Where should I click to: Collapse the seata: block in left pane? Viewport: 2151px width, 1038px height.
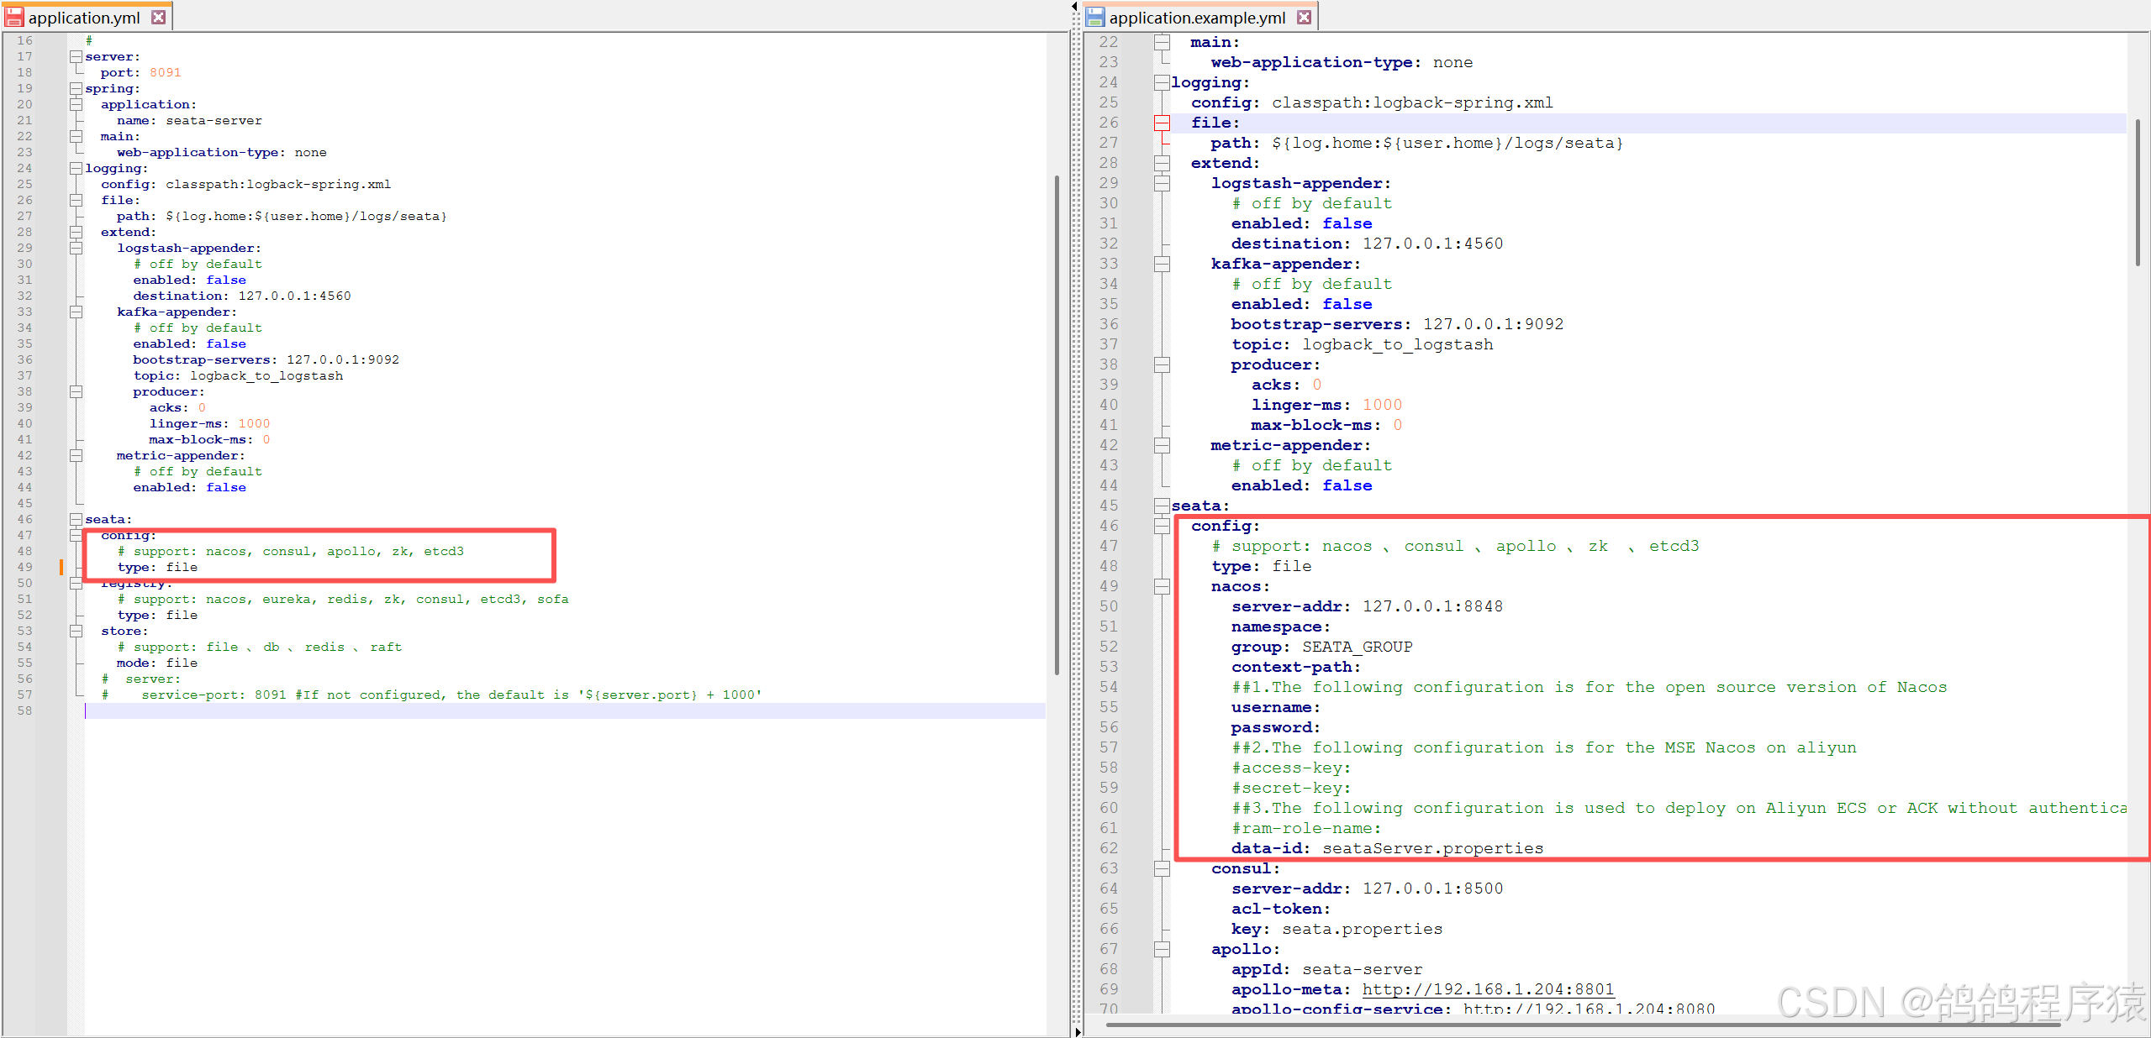point(76,519)
